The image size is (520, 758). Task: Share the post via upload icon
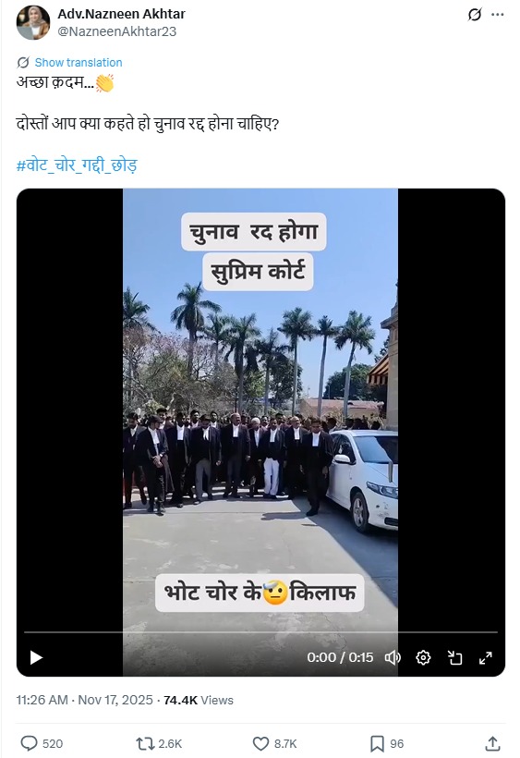[x=492, y=743]
